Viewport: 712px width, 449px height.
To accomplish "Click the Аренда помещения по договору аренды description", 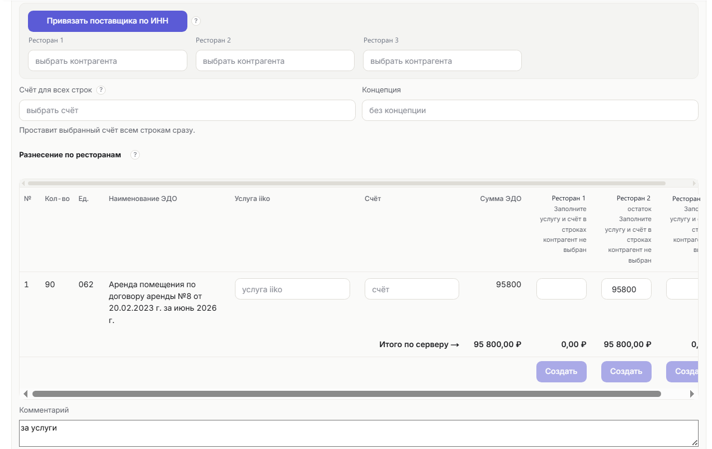I will 163,302.
